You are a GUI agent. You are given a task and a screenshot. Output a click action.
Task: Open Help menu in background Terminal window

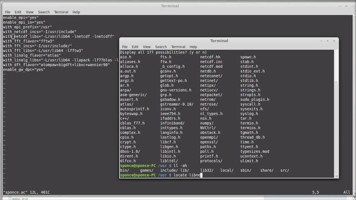tap(76, 12)
